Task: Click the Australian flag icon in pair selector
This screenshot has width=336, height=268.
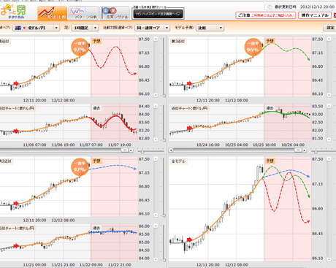Action: click(x=18, y=28)
